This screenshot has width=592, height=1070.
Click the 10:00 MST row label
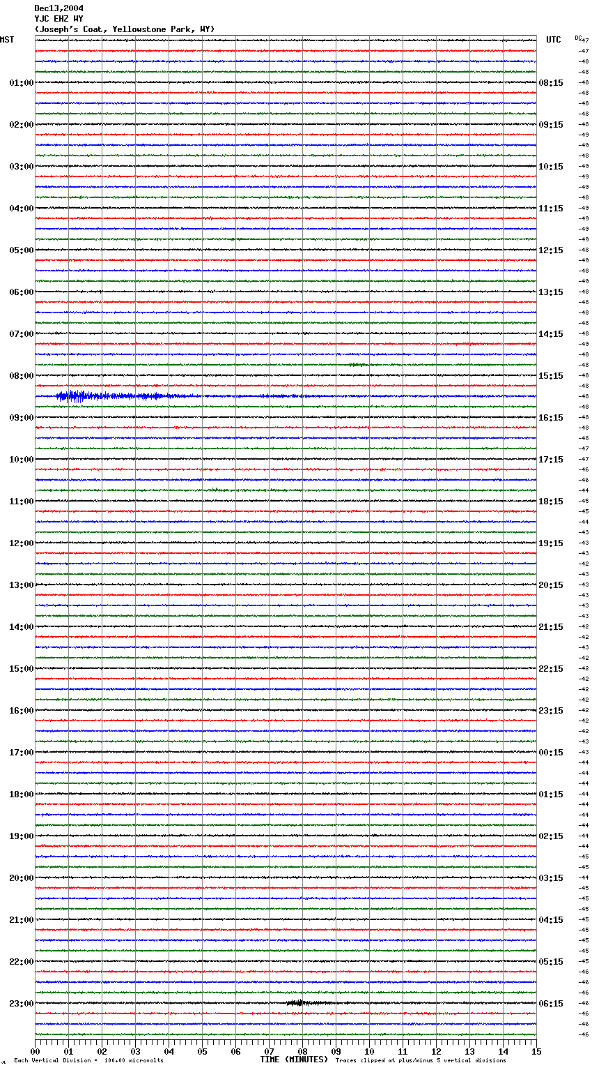(22, 460)
